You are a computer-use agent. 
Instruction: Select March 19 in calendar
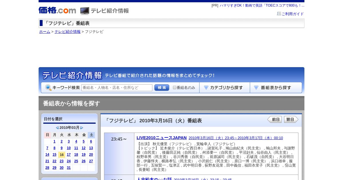point(83,155)
